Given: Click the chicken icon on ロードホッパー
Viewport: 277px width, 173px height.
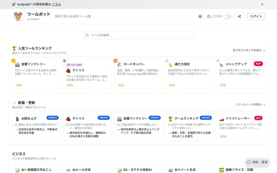Looking at the screenshot, I should [119, 64].
